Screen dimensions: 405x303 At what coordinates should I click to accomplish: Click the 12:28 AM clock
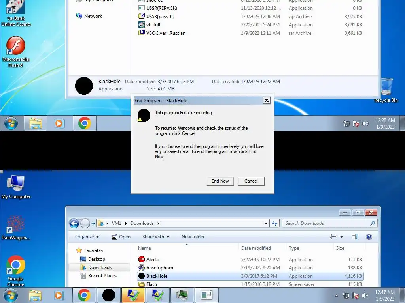[385, 123]
